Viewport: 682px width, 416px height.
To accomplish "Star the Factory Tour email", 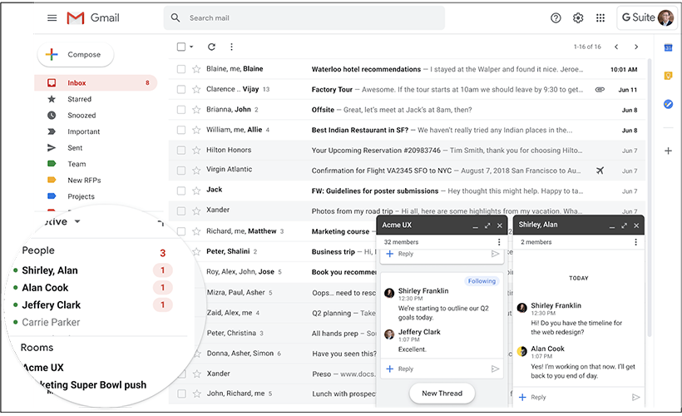I will click(x=196, y=90).
